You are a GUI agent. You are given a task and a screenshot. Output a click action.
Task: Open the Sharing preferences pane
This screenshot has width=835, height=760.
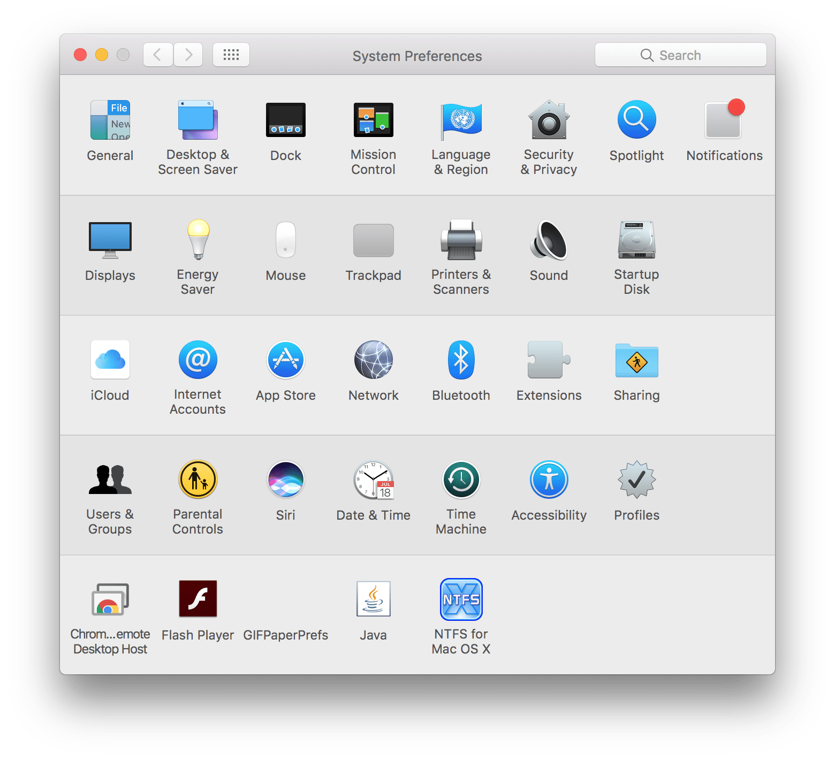click(x=636, y=360)
